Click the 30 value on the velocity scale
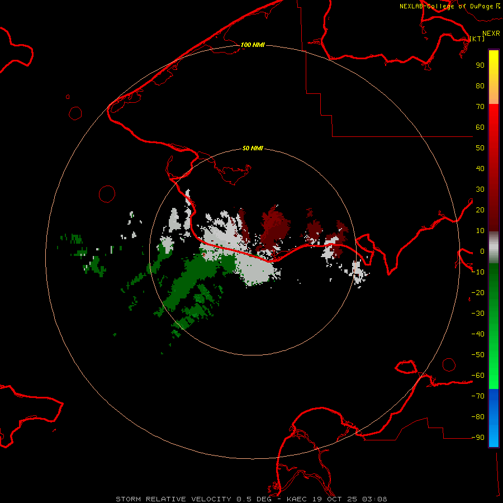 pos(480,189)
